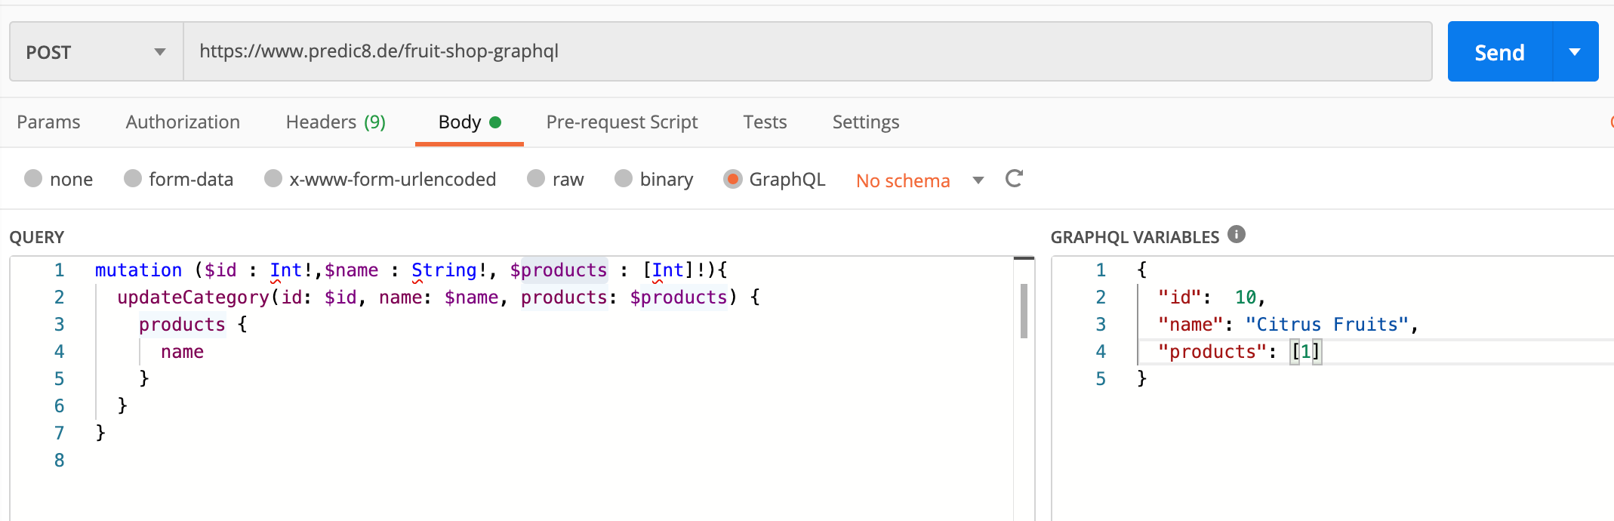Click String! type in query line 1
Image resolution: width=1614 pixels, height=521 pixels.
coord(449,270)
